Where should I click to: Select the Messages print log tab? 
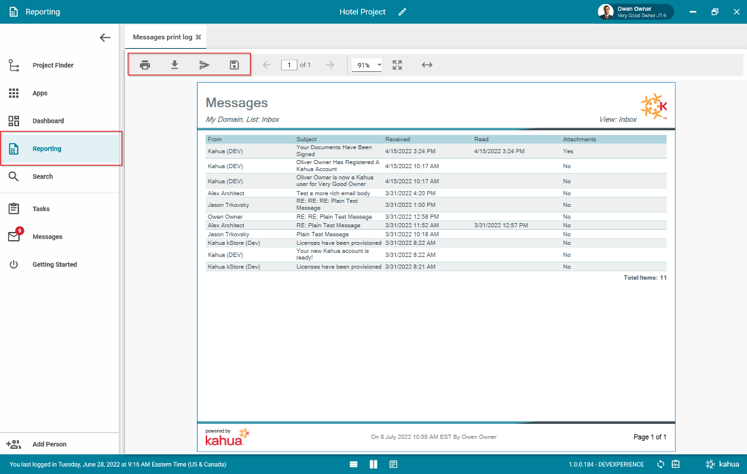[162, 37]
